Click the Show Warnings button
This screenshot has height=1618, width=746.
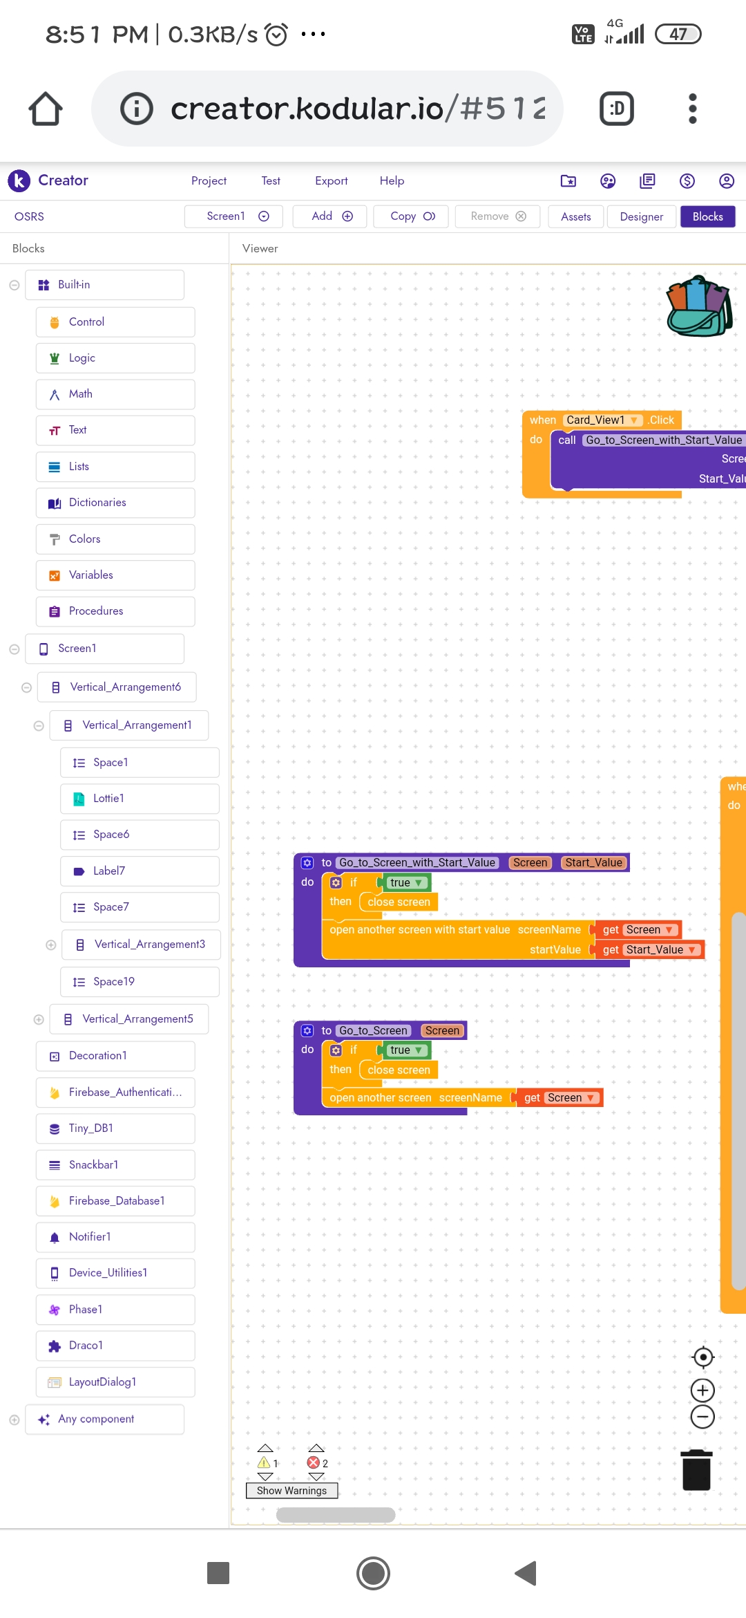[291, 1491]
